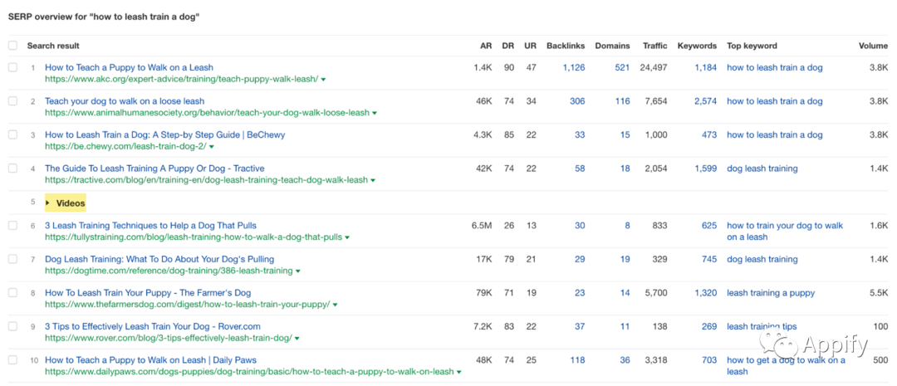Screen dimensions: 897x386
Task: Check the select-all checkbox in header row
Action: 12,46
